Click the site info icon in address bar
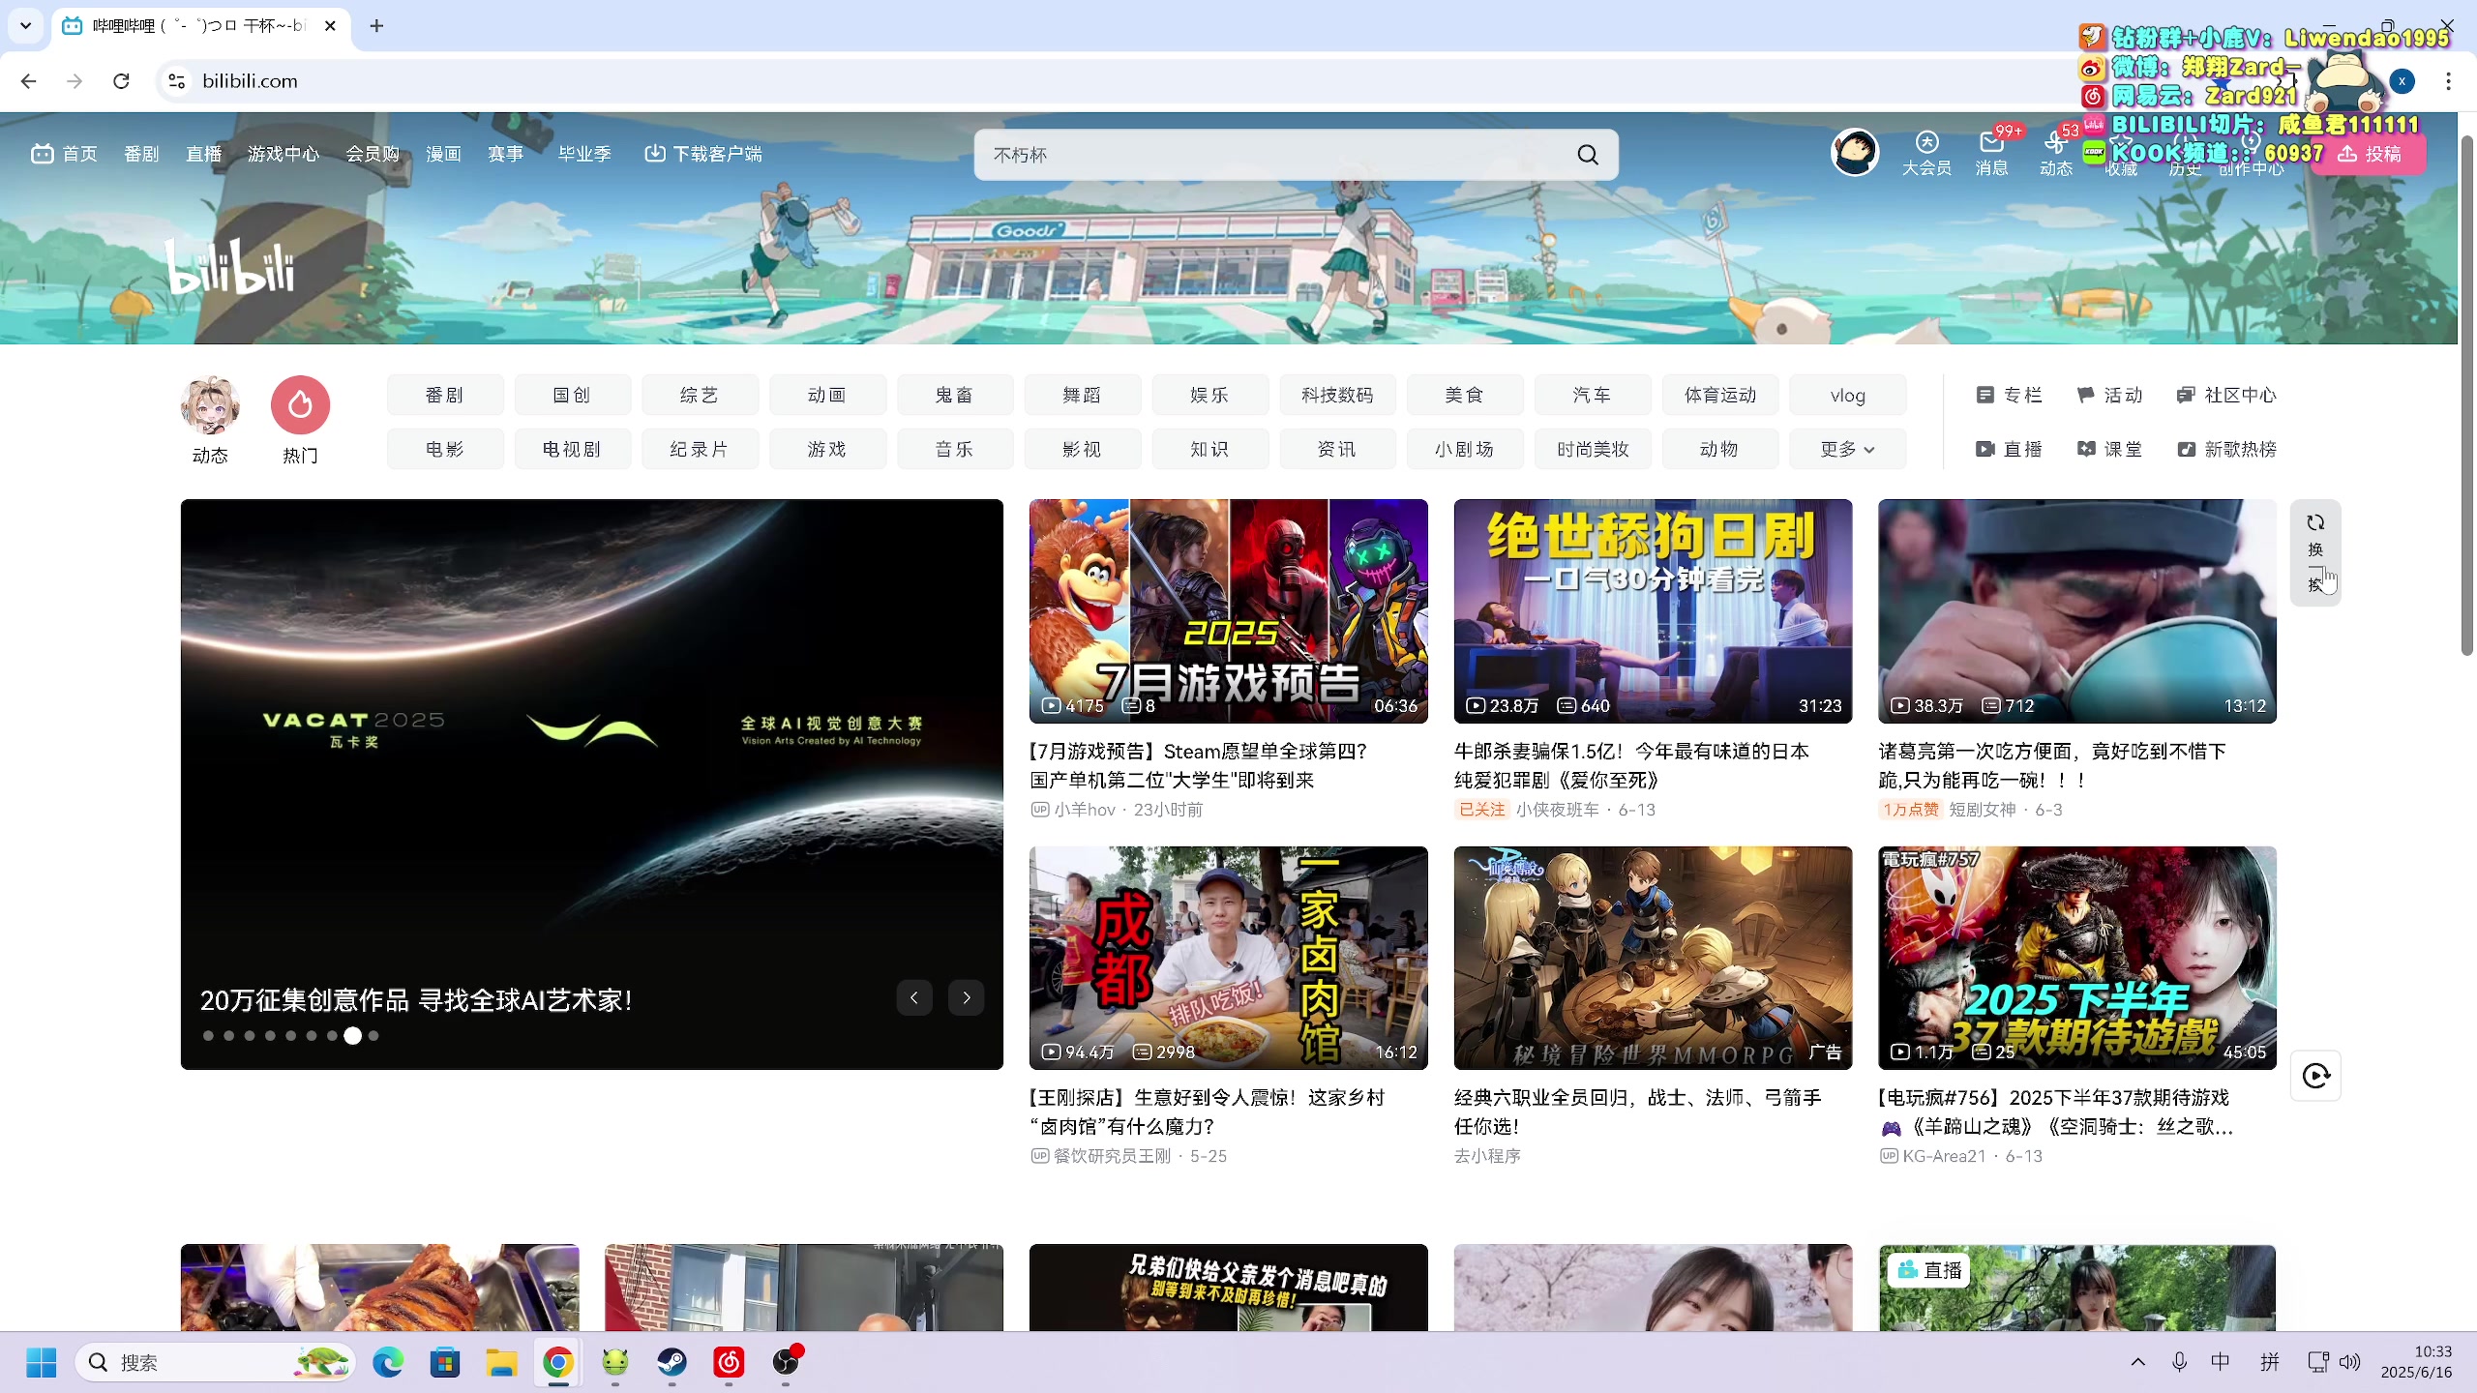2477x1393 pixels. (177, 81)
